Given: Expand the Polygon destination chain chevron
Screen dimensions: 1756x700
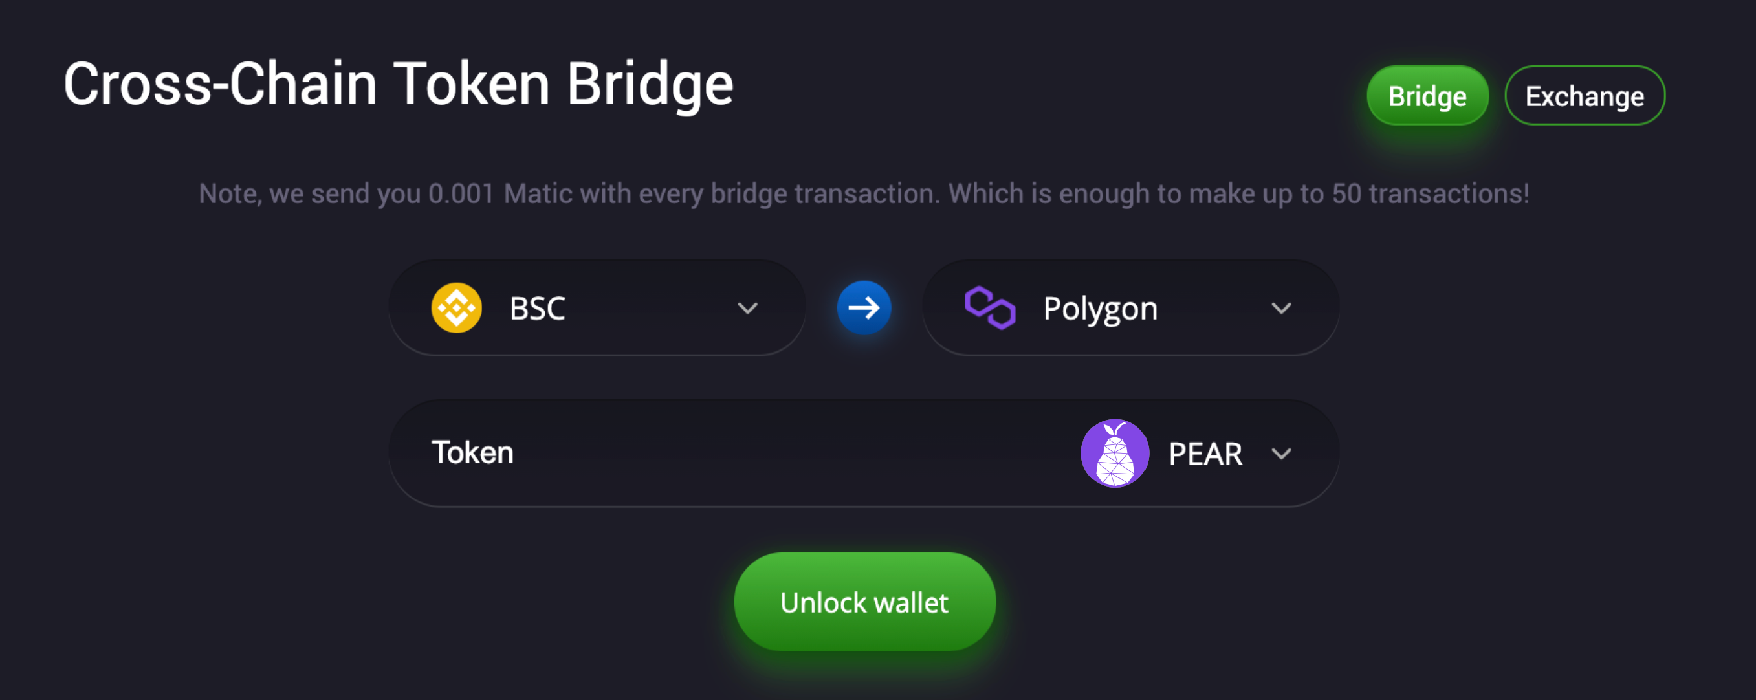Looking at the screenshot, I should click(x=1281, y=309).
